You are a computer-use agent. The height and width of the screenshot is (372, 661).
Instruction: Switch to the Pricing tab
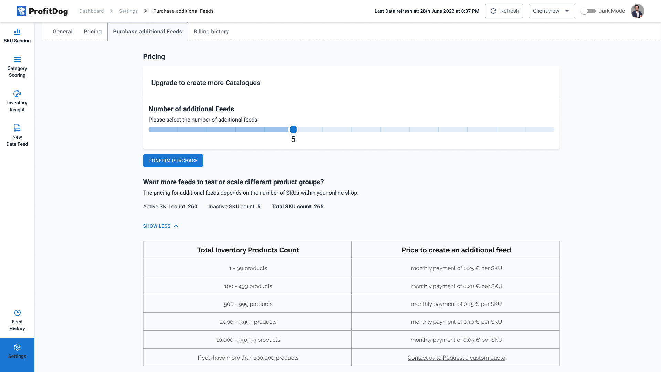tap(93, 32)
